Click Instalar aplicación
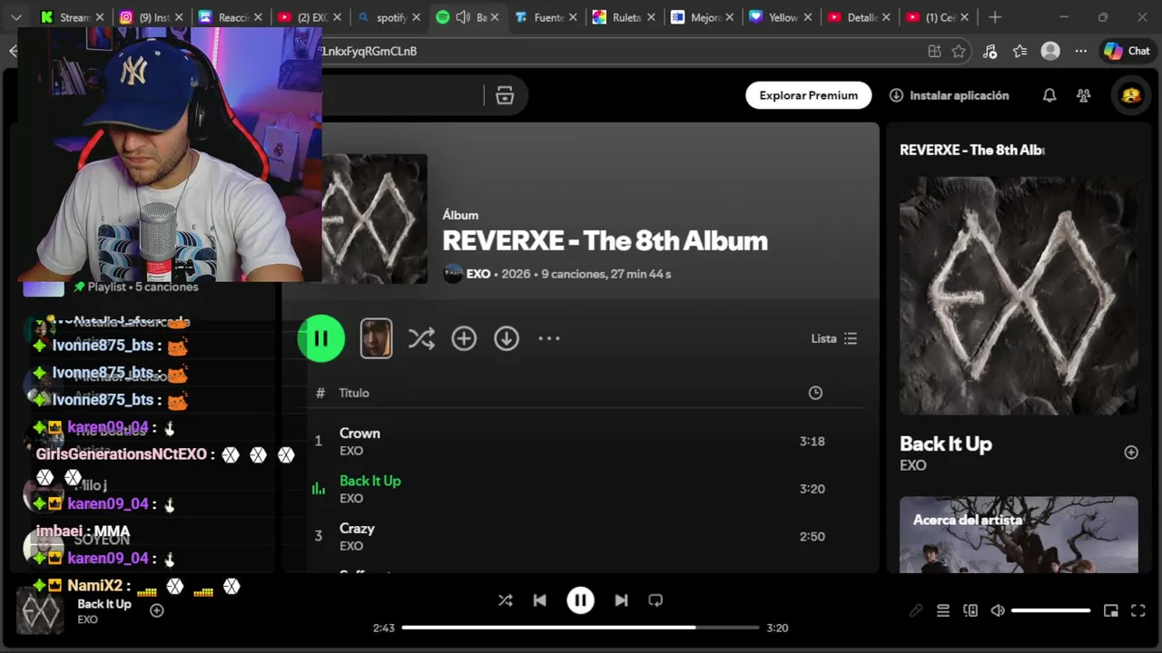Image resolution: width=1162 pixels, height=653 pixels. coord(949,95)
